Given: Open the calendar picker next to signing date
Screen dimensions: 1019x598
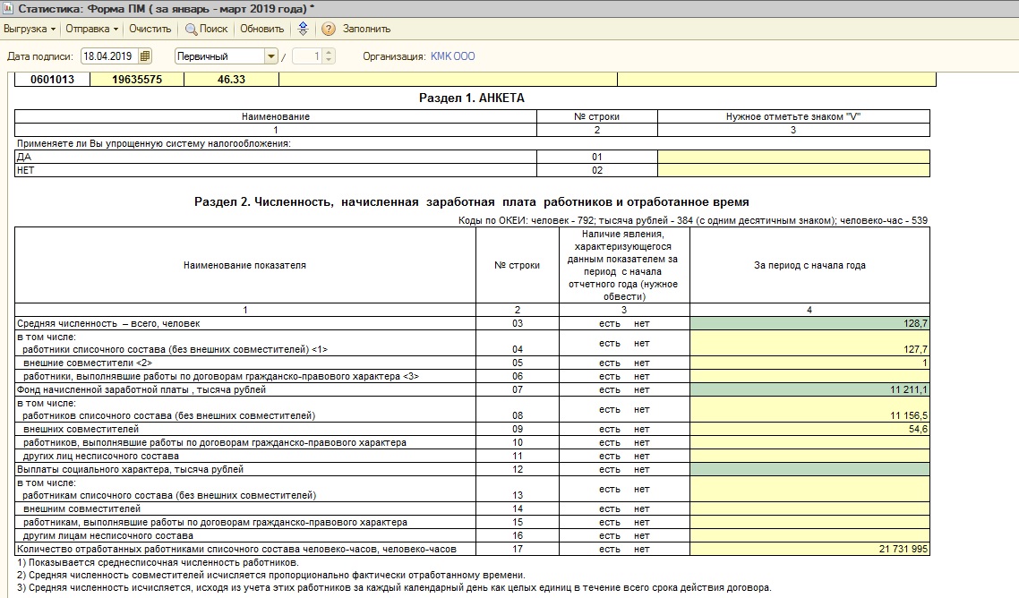Looking at the screenshot, I should tap(145, 56).
